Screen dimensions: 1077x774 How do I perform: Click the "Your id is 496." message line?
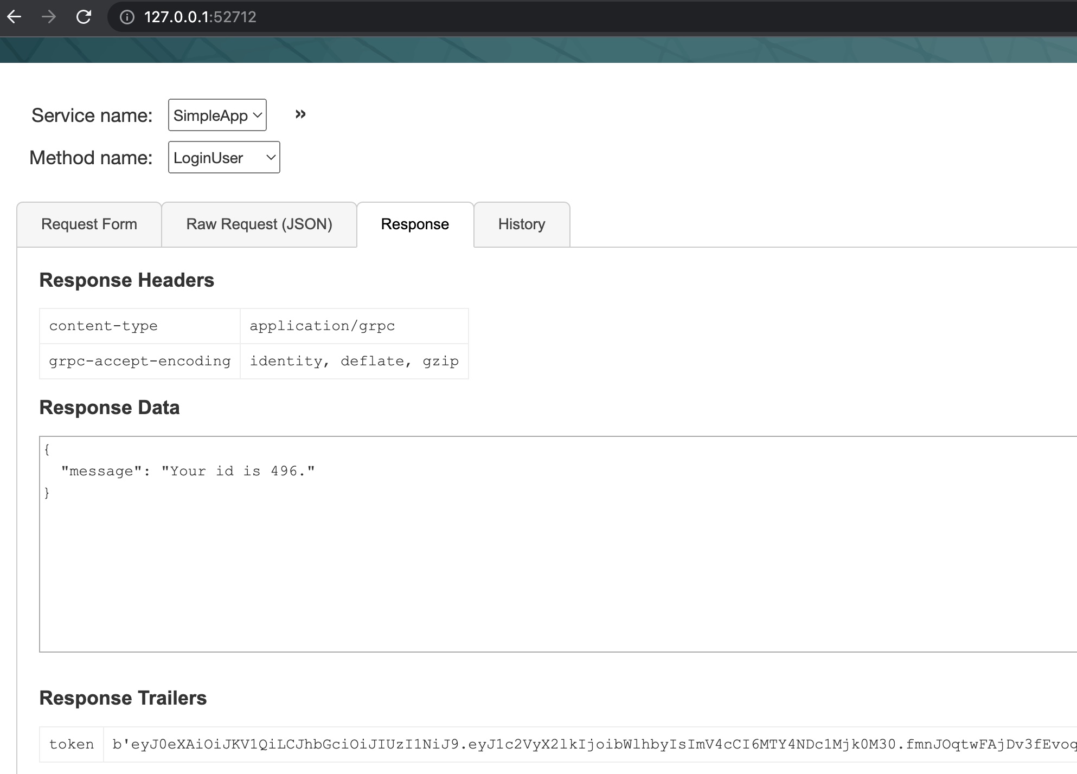pyautogui.click(x=188, y=471)
